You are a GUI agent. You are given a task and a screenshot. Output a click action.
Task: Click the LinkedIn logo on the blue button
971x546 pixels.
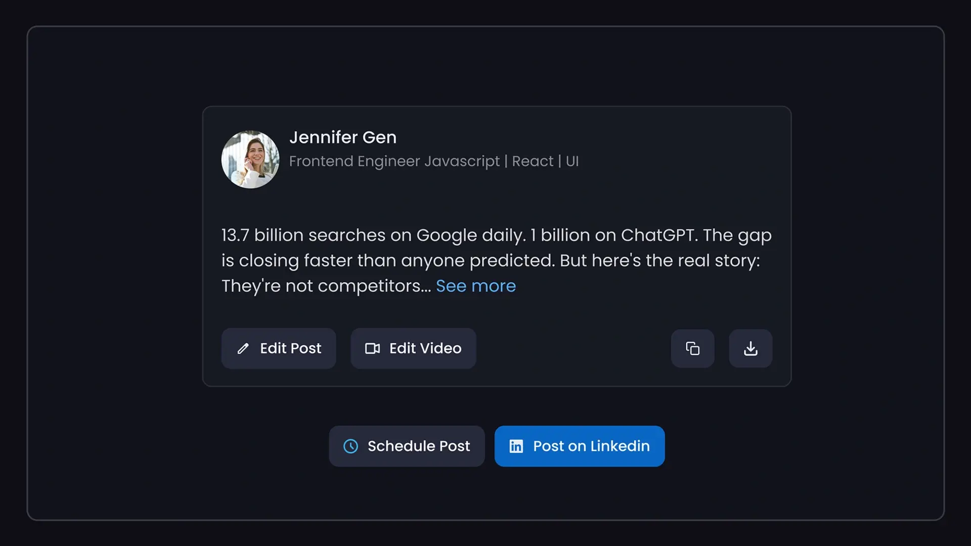[516, 446]
